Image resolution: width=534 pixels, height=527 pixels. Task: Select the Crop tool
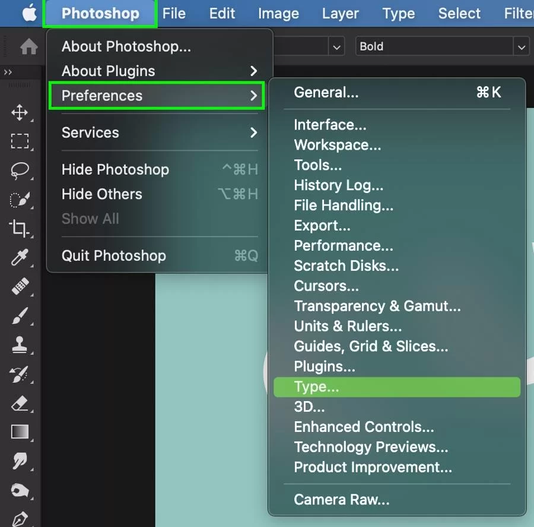click(19, 228)
